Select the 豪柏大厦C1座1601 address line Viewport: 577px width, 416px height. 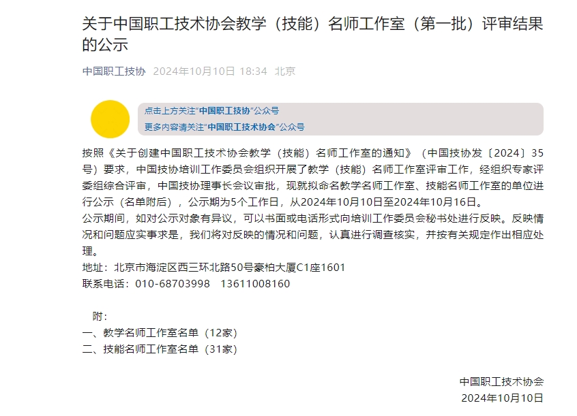tap(213, 268)
